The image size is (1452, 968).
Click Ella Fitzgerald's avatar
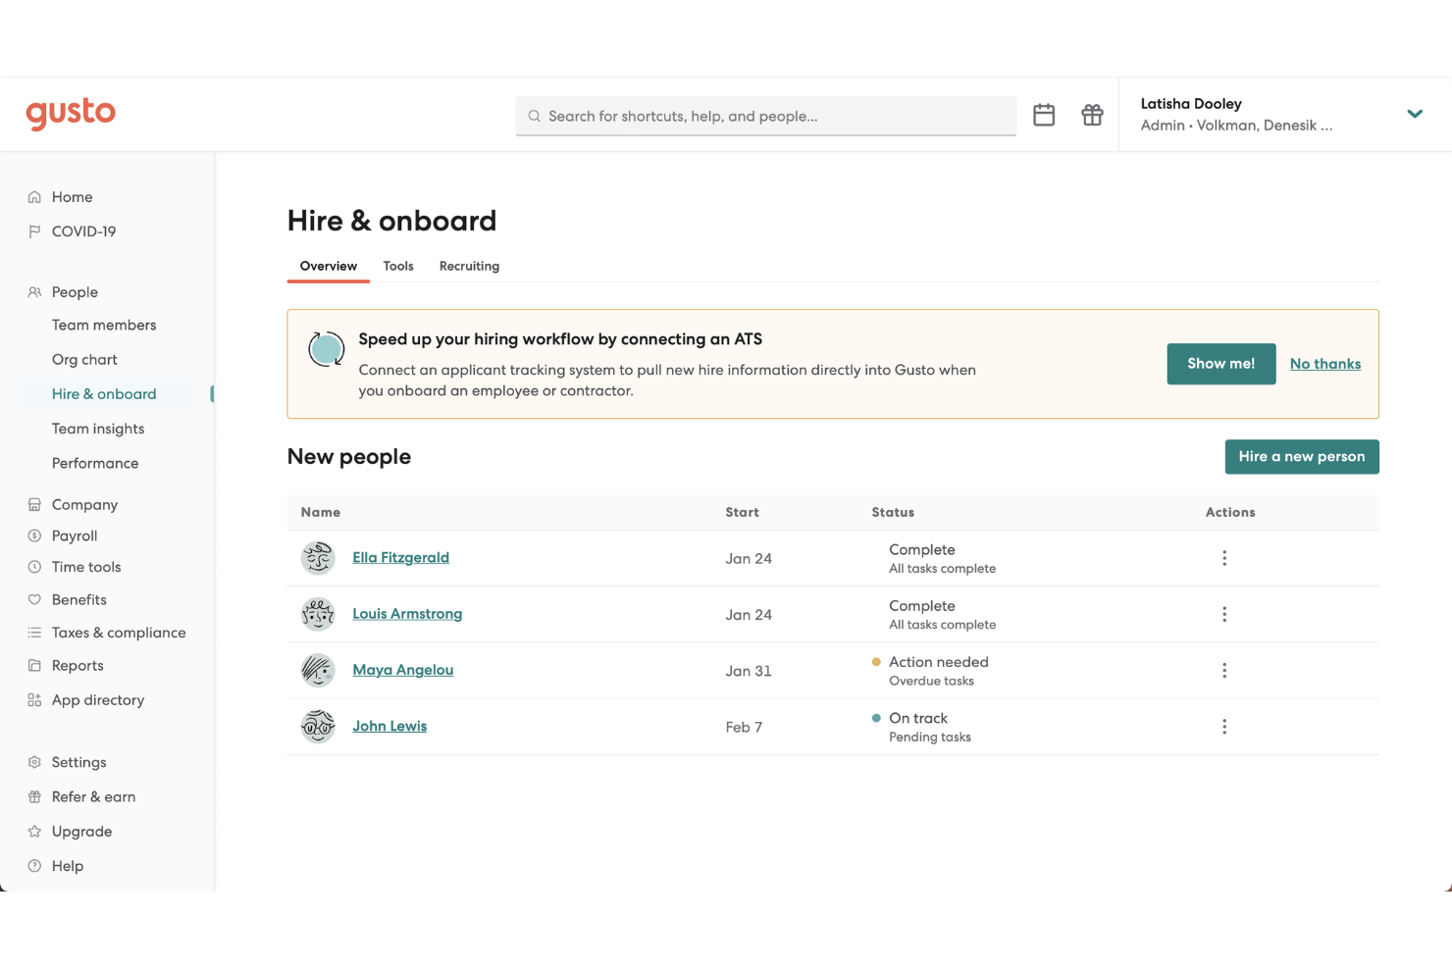[x=318, y=558]
